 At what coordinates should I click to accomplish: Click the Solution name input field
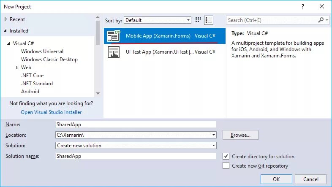click(136, 156)
